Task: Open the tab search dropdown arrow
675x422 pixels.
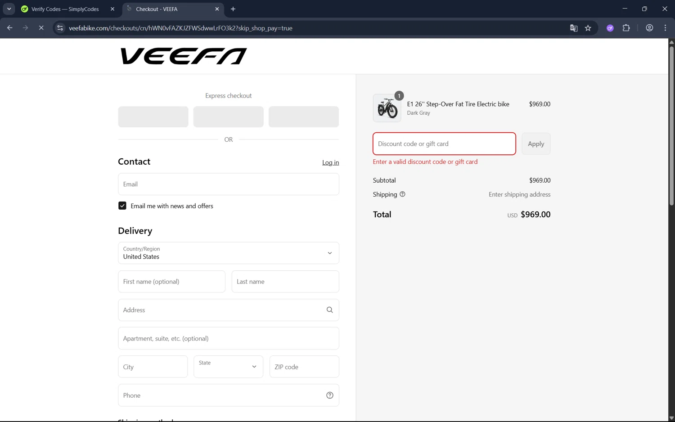Action: [x=9, y=9]
